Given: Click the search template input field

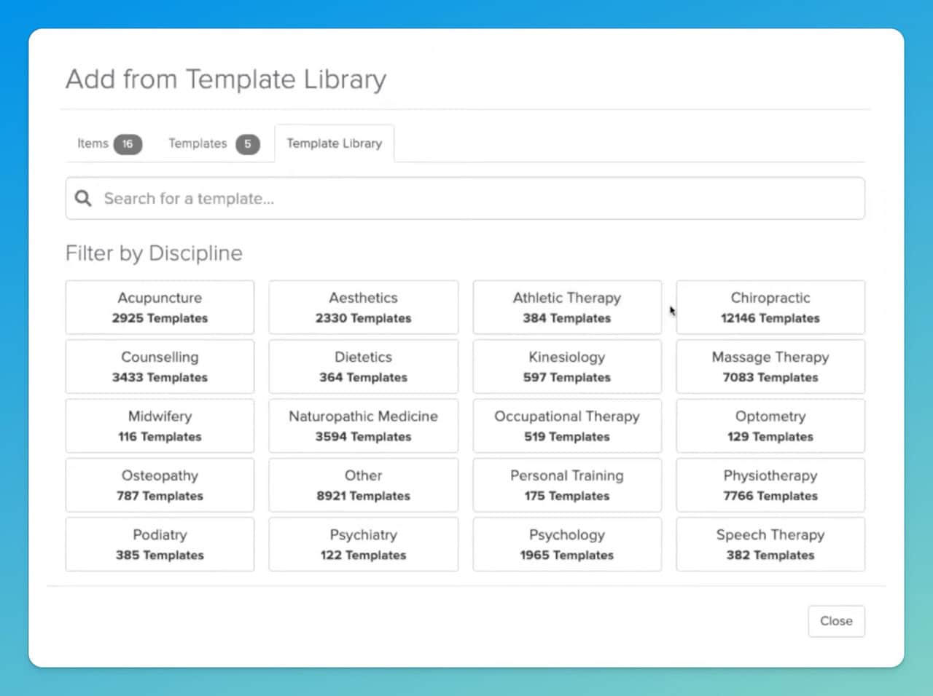Looking at the screenshot, I should click(x=364, y=198).
